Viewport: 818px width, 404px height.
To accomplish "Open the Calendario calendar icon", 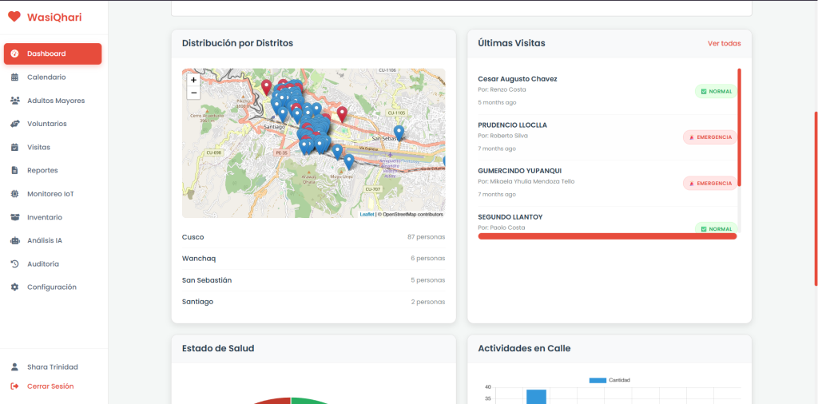I will pyautogui.click(x=14, y=77).
